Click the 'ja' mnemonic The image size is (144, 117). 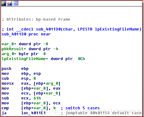[x=4, y=113]
